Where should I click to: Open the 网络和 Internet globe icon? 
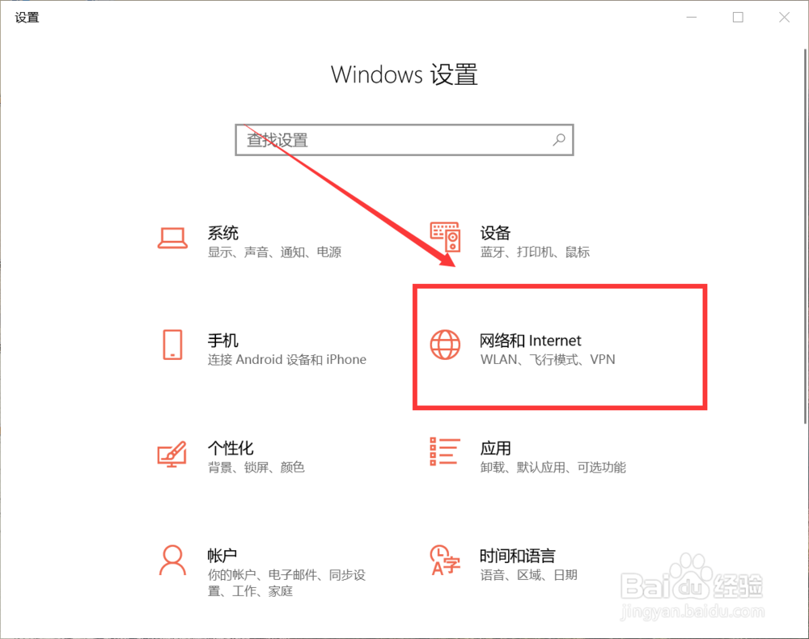pos(445,345)
